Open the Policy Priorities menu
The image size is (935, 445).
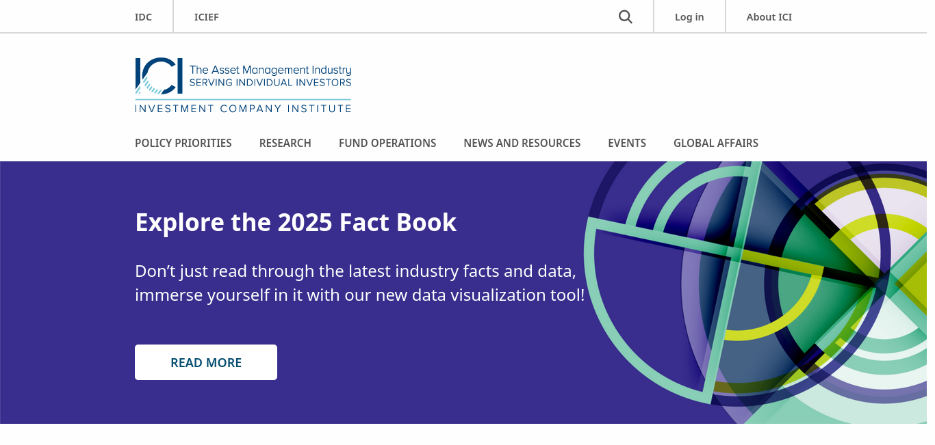pyautogui.click(x=183, y=143)
